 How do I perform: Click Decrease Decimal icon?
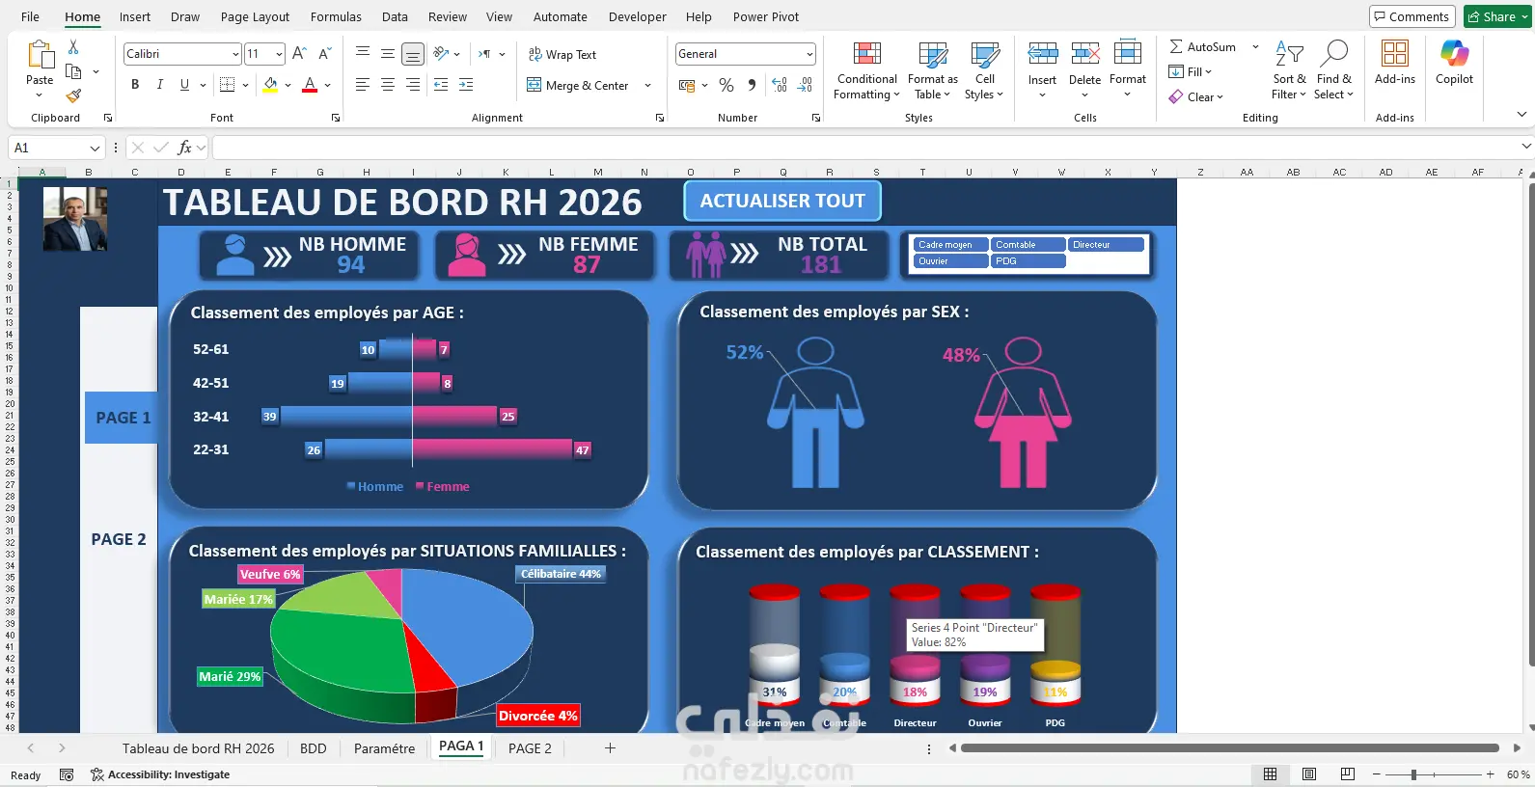806,85
